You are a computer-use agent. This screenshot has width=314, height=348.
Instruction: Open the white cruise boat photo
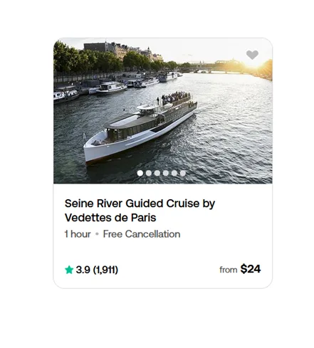click(x=140, y=130)
